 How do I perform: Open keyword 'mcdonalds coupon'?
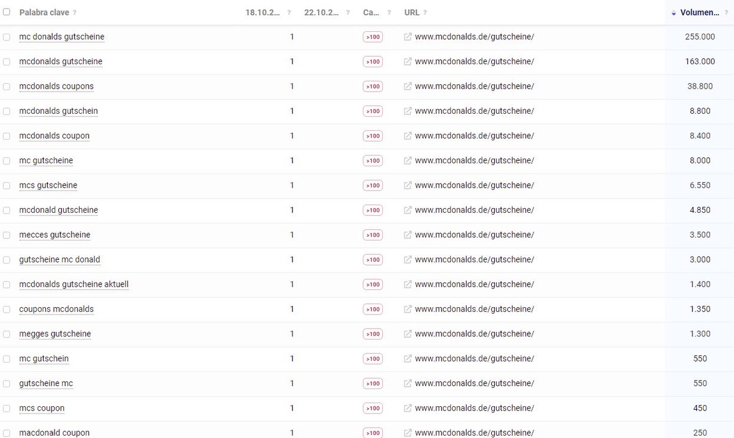coord(54,136)
